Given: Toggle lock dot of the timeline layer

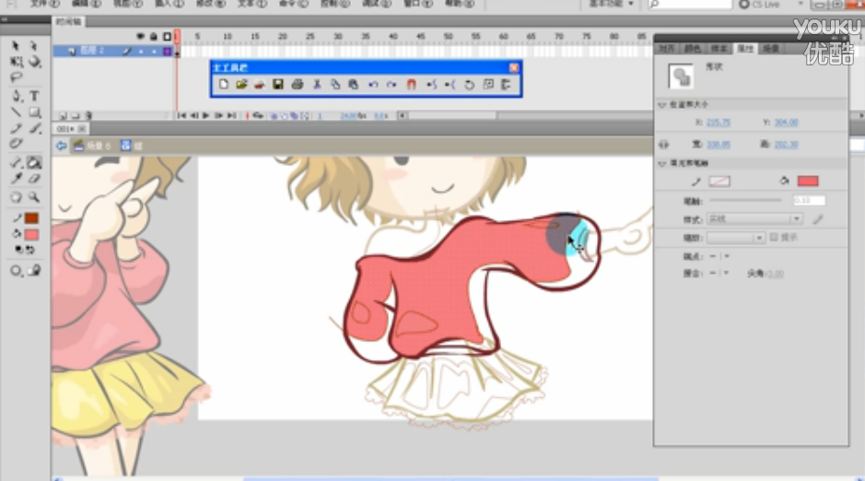Looking at the screenshot, I should 155,52.
